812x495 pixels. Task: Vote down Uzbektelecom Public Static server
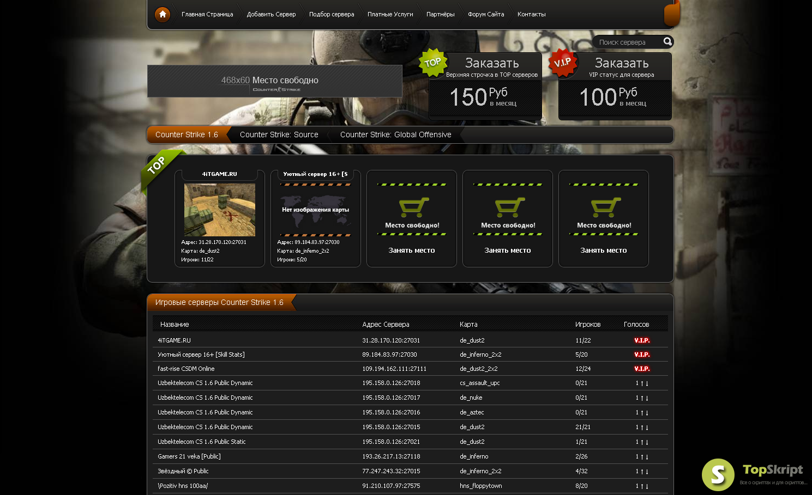(x=647, y=442)
